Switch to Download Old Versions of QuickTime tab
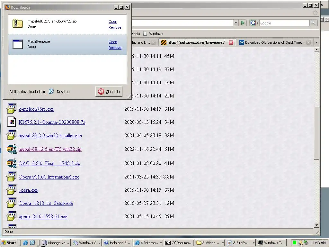 click(275, 42)
